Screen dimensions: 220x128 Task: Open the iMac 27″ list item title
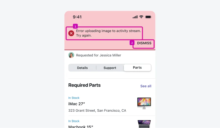point(77,104)
